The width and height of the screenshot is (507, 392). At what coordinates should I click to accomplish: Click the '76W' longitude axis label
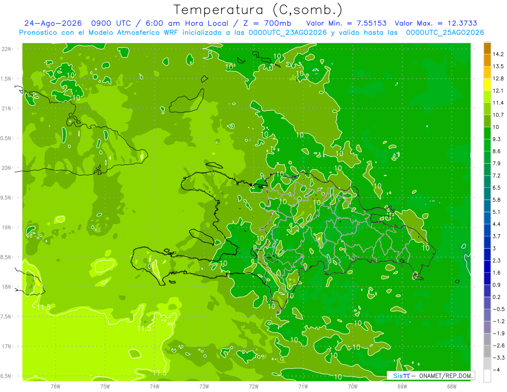point(55,387)
